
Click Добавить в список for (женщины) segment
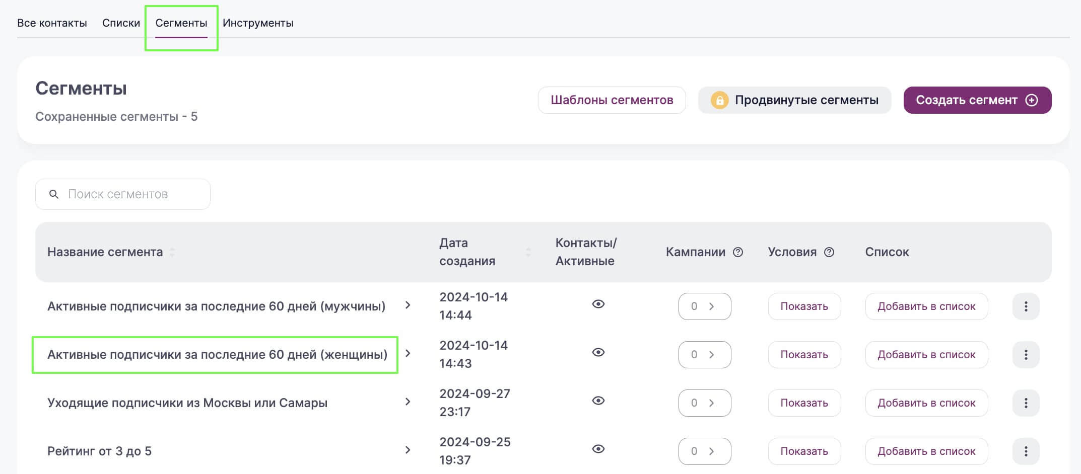click(x=926, y=355)
